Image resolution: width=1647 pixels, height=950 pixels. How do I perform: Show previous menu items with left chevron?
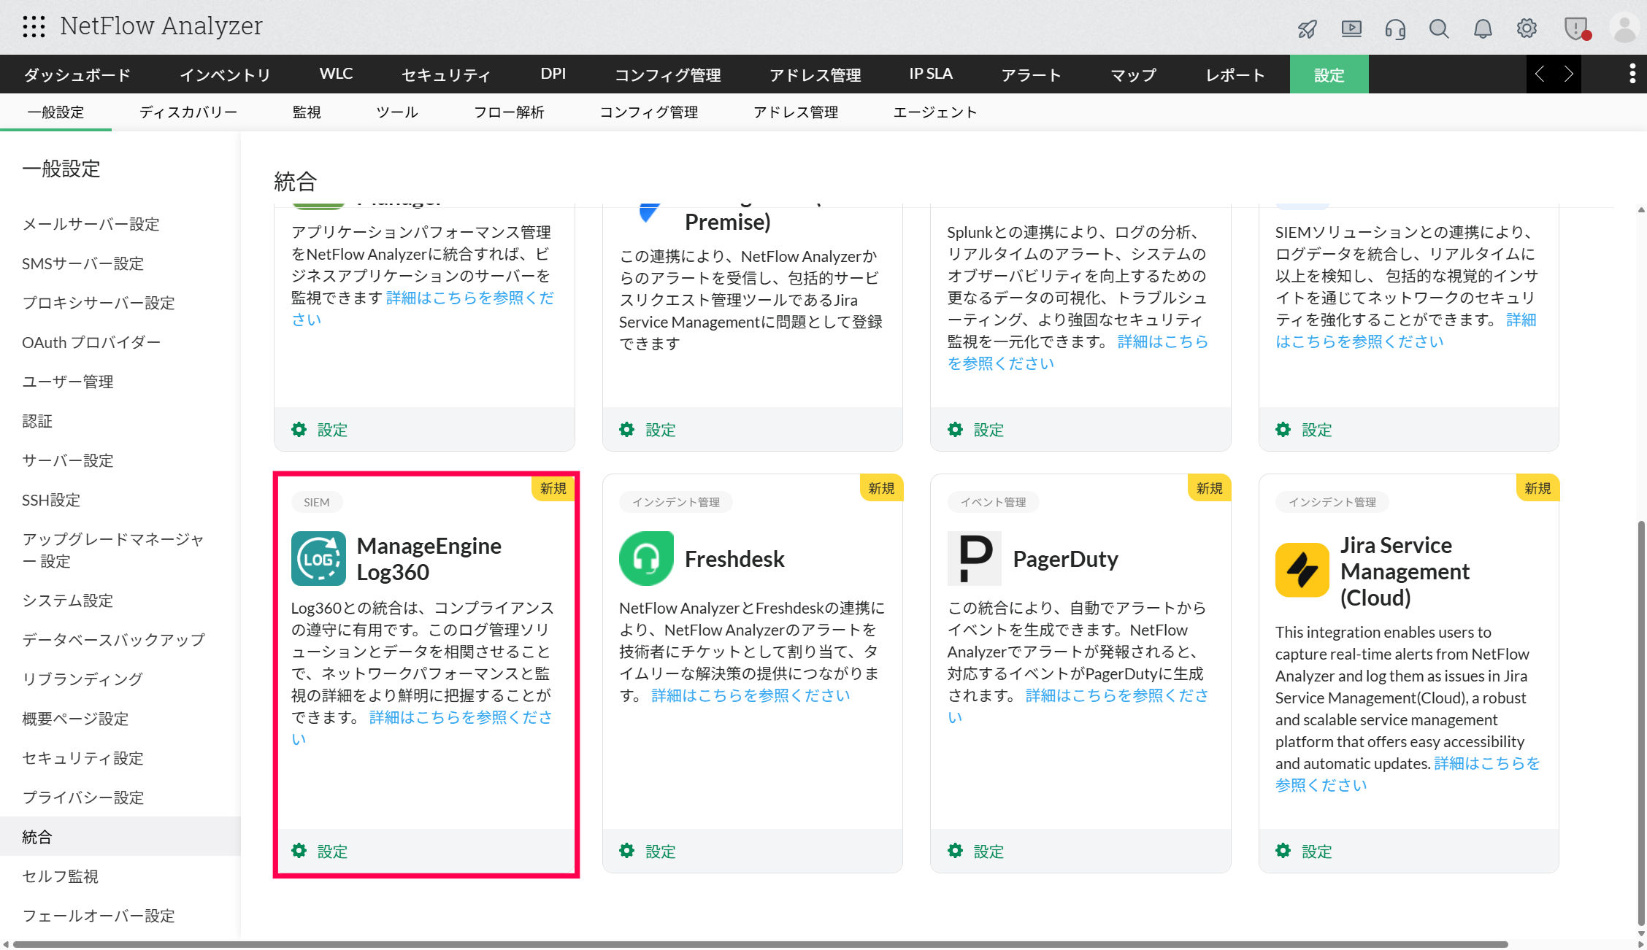1540,74
